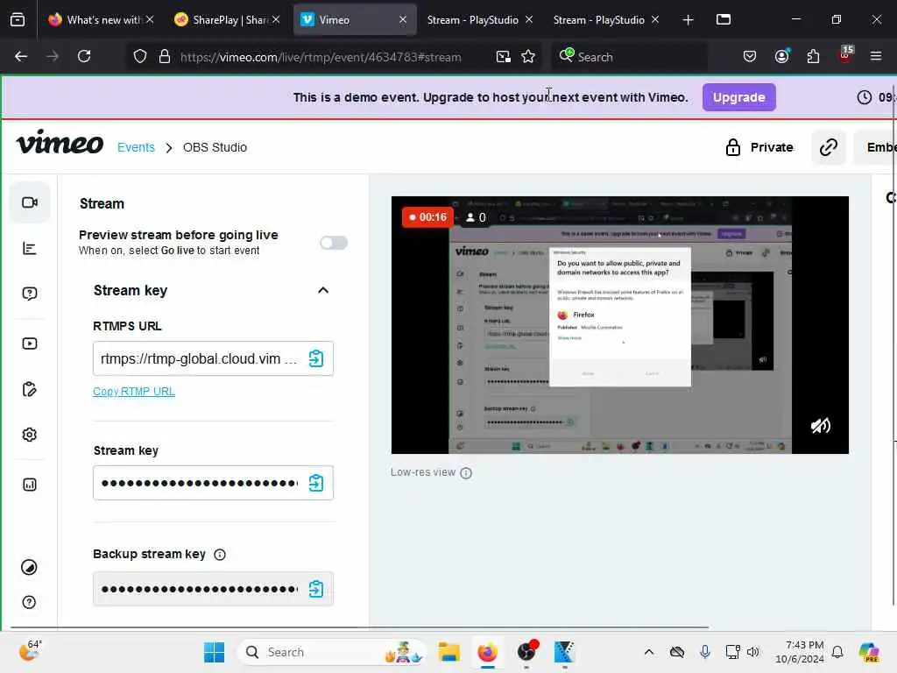Unmute the stream preview audio
The width and height of the screenshot is (897, 673).
820,426
